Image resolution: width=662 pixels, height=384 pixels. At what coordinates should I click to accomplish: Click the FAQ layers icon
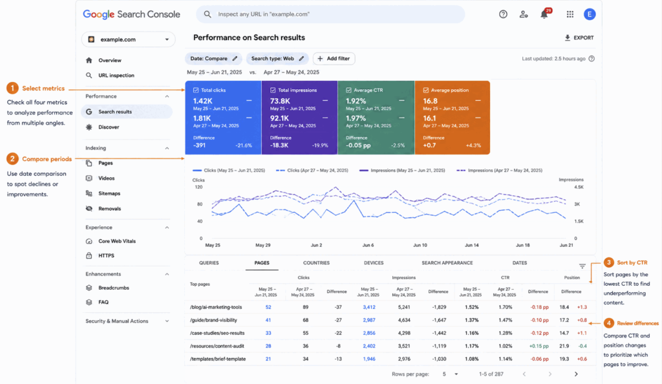click(x=89, y=302)
